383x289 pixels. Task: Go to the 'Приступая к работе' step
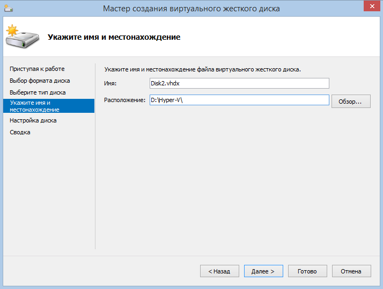point(37,69)
